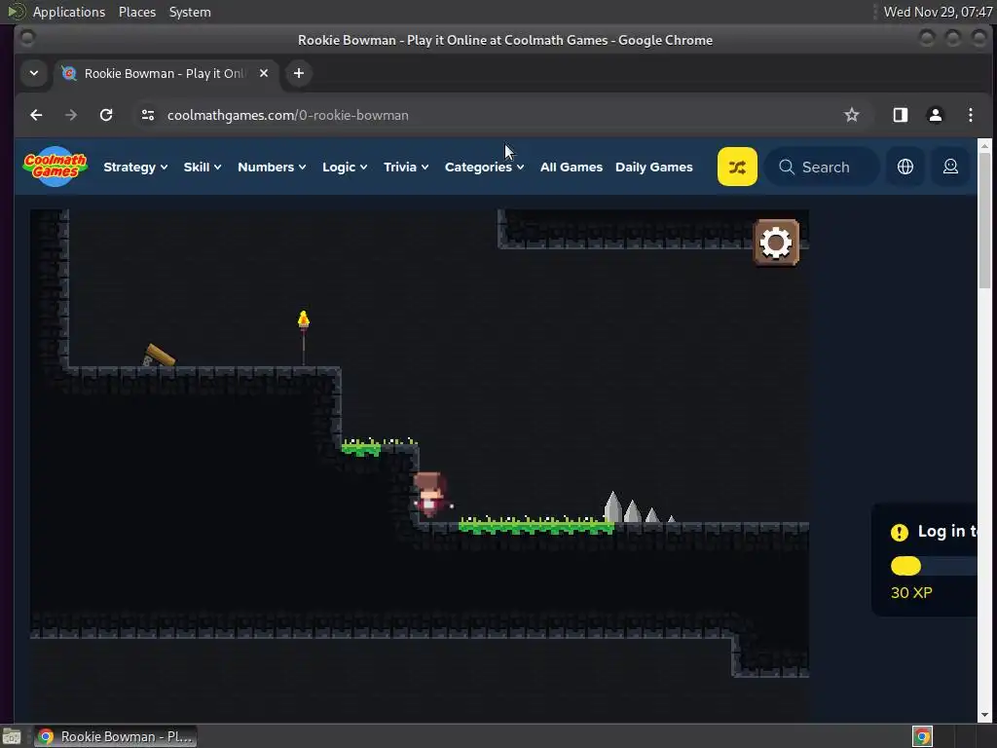Click the wooden lever on the upper ledge
997x748 pixels.
[x=159, y=355]
